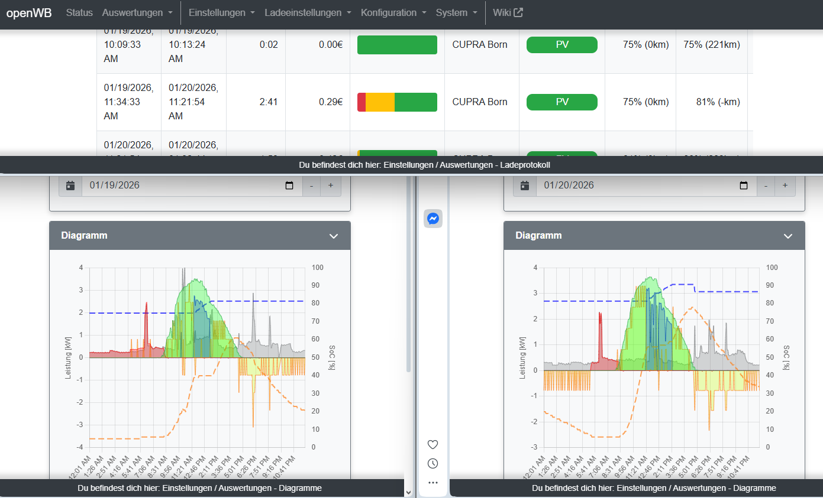Open the System menu
Image resolution: width=823 pixels, height=498 pixels.
pos(456,12)
